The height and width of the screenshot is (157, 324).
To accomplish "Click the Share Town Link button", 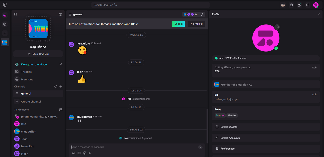I will [38, 54].
